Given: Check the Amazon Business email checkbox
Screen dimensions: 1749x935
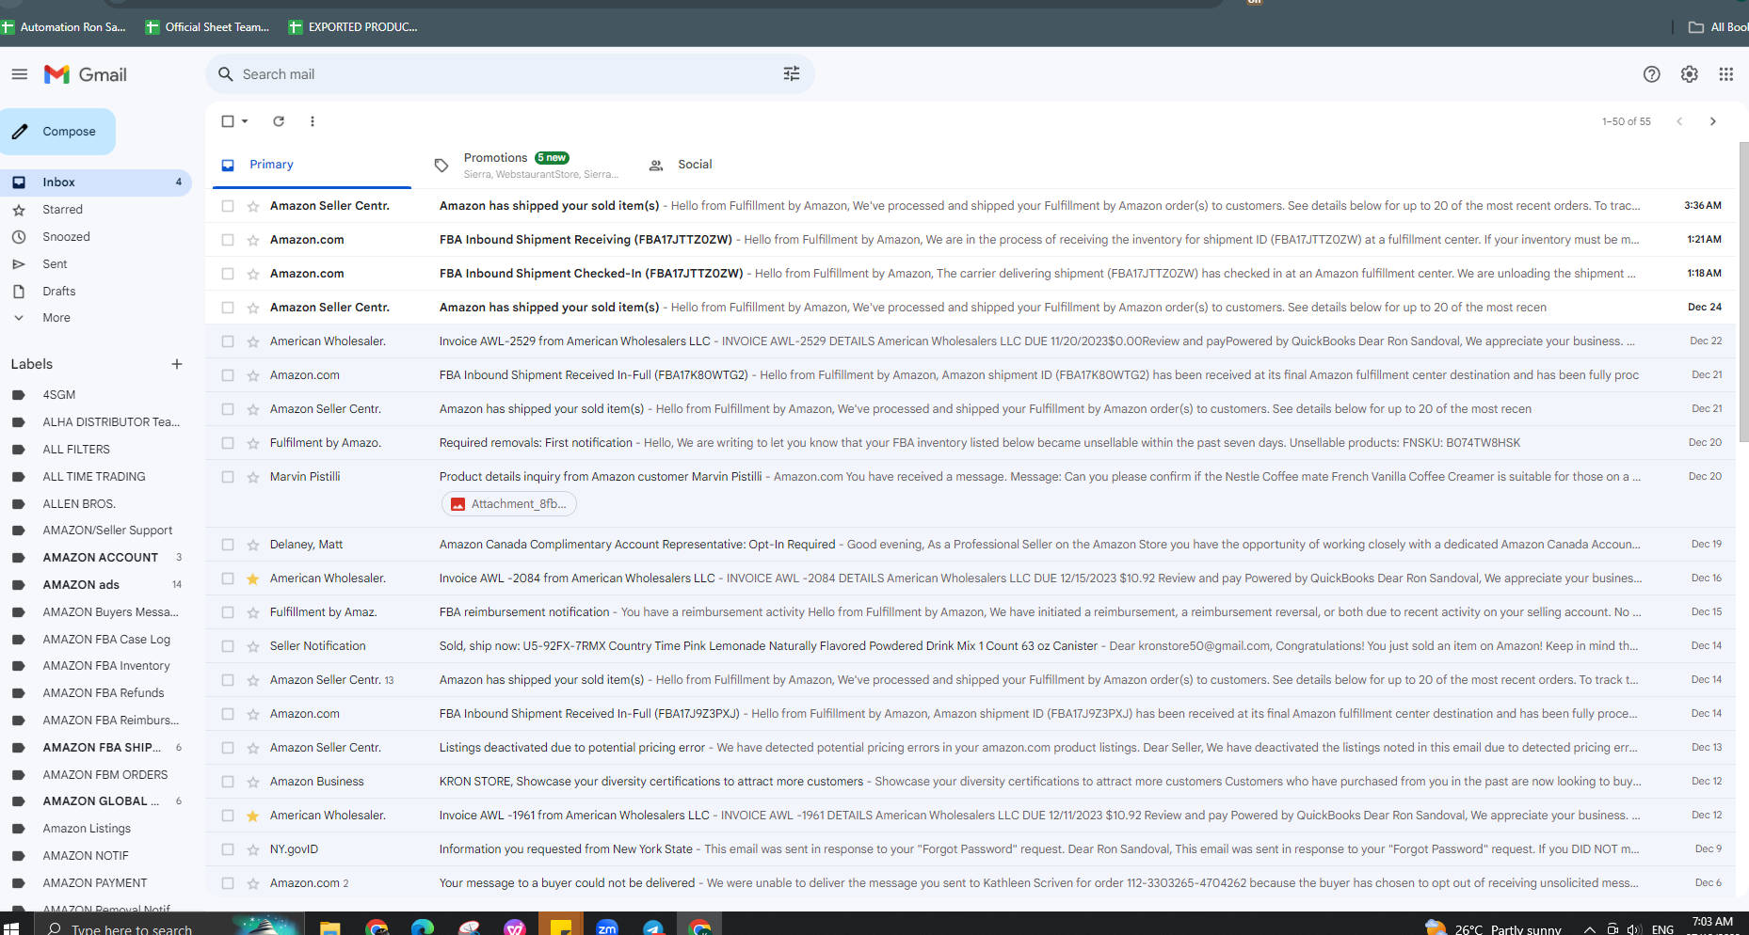Looking at the screenshot, I should pyautogui.click(x=228, y=782).
